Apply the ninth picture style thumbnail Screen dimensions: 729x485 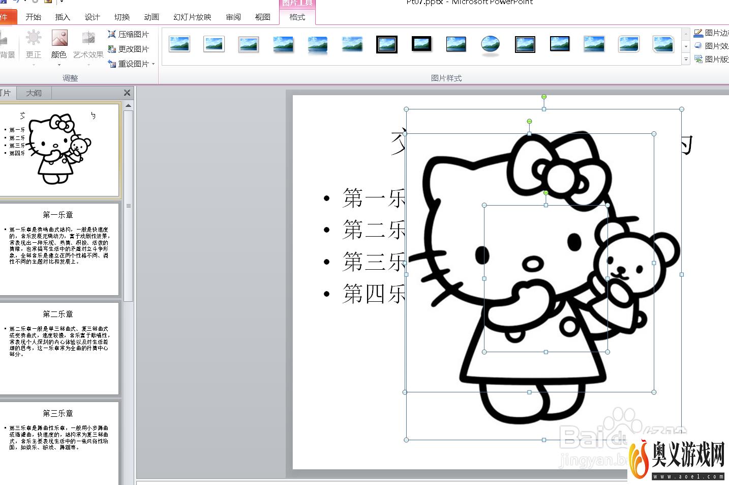click(456, 44)
